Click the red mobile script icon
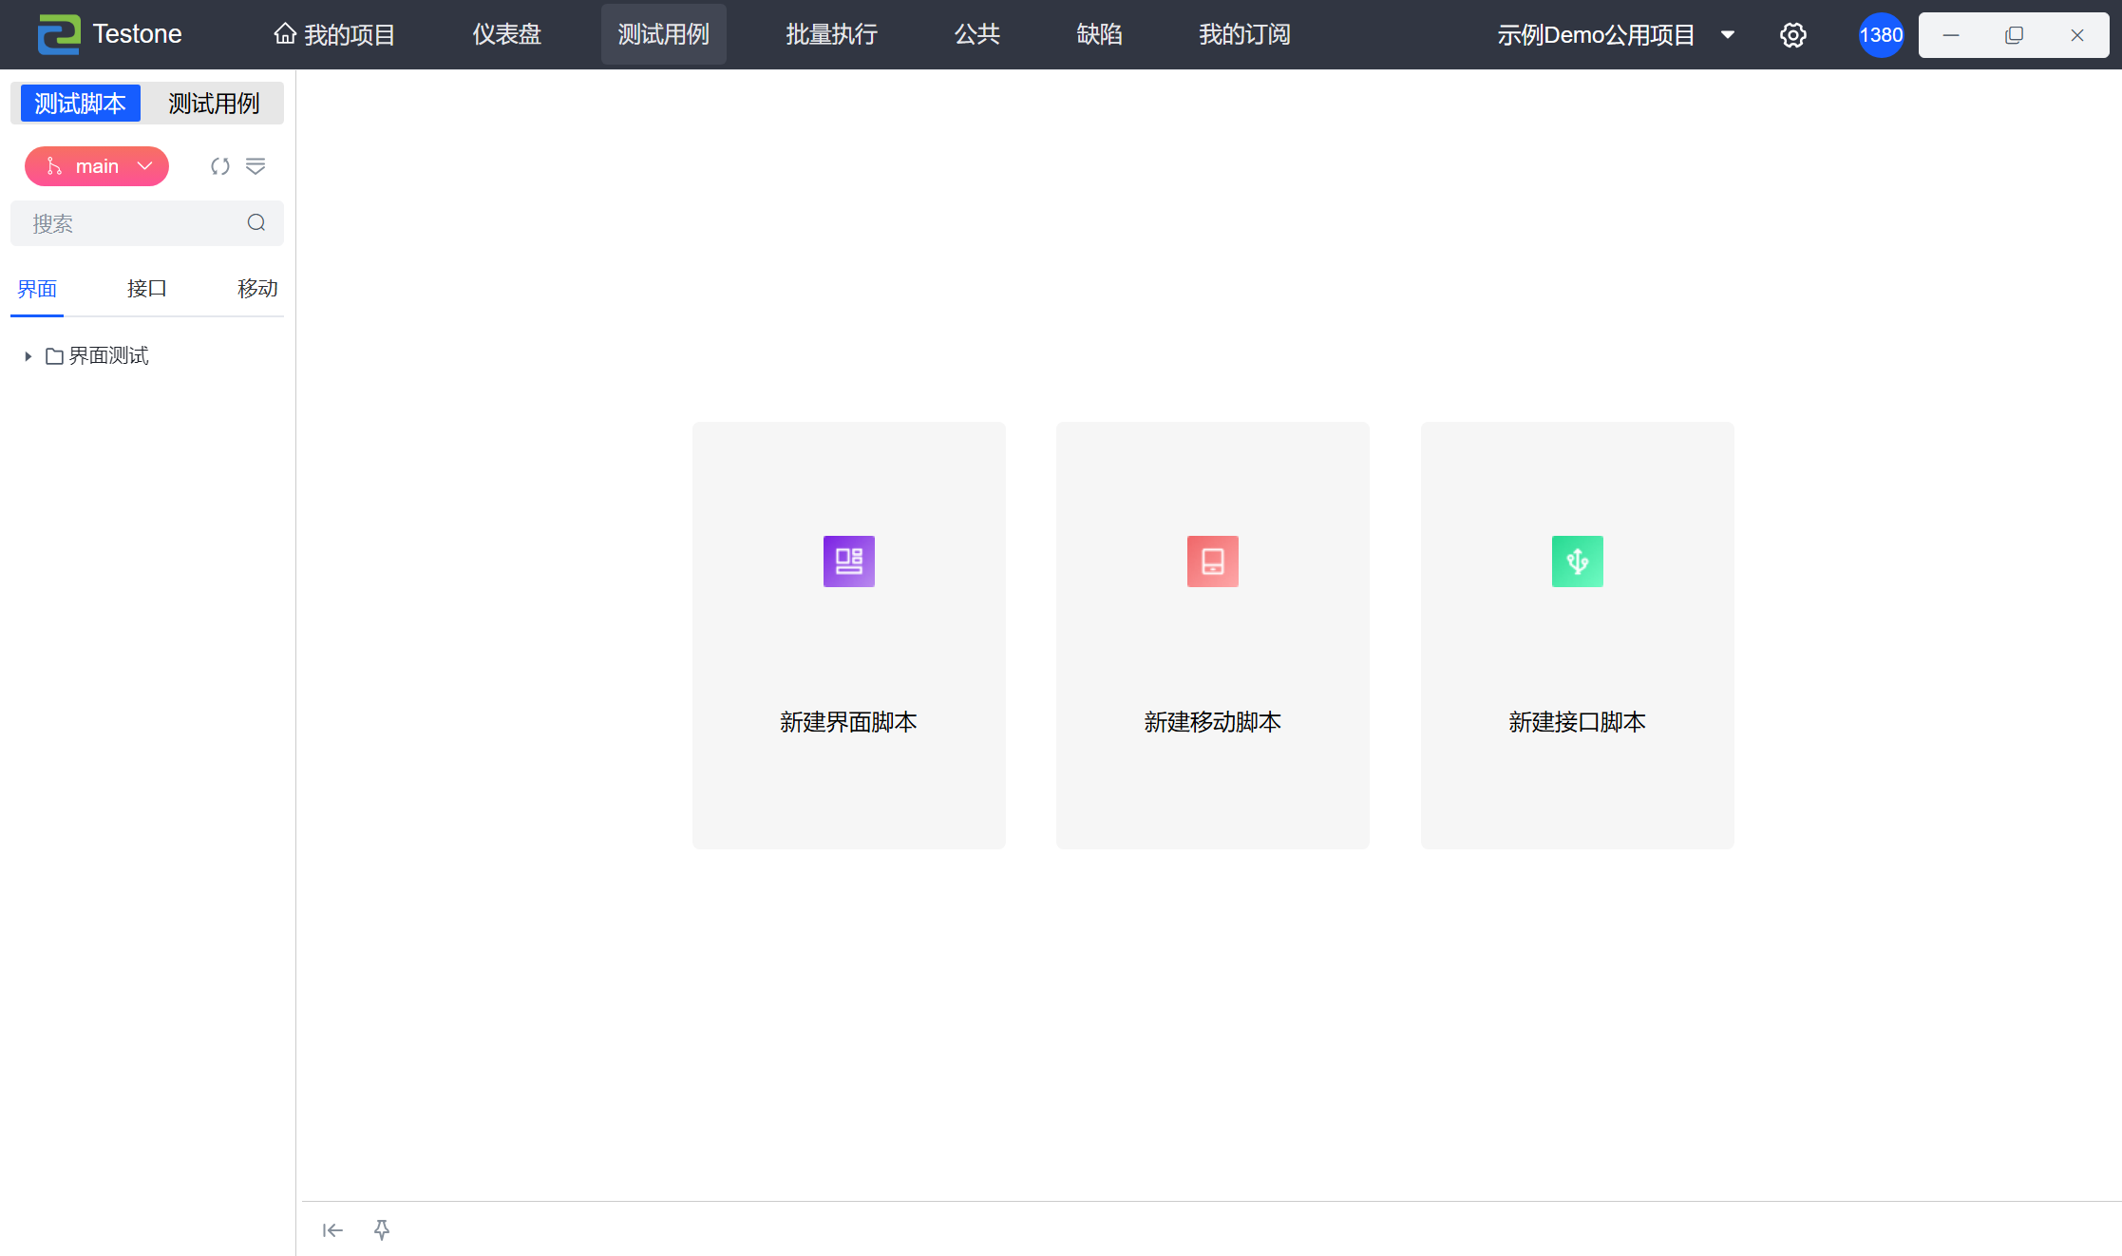2122x1256 pixels. (x=1213, y=561)
